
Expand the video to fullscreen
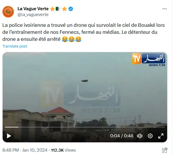(x=161, y=136)
